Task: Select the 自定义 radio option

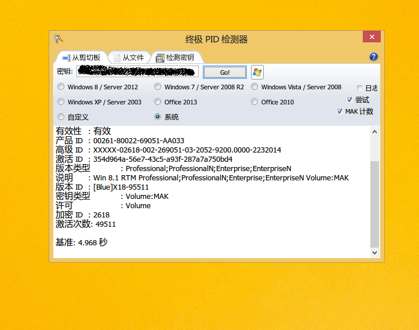Action: [x=61, y=117]
